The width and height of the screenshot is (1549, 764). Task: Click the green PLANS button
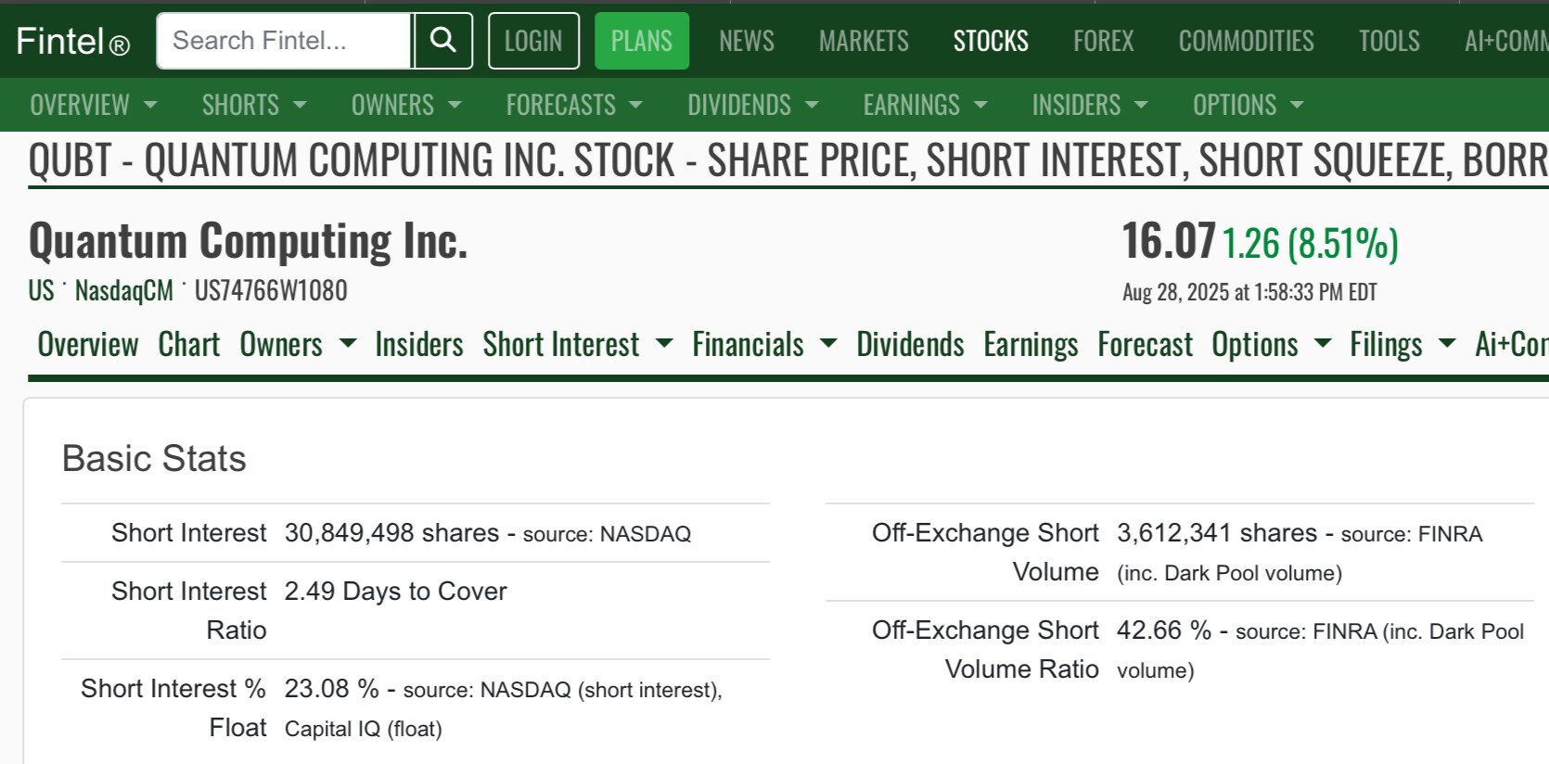click(642, 41)
